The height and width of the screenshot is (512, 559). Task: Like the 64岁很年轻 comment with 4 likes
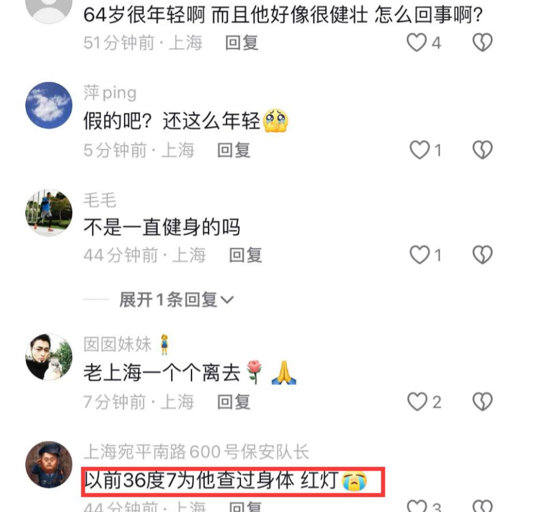417,42
